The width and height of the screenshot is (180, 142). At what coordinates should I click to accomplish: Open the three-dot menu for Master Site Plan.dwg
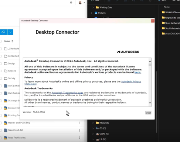click(x=79, y=123)
